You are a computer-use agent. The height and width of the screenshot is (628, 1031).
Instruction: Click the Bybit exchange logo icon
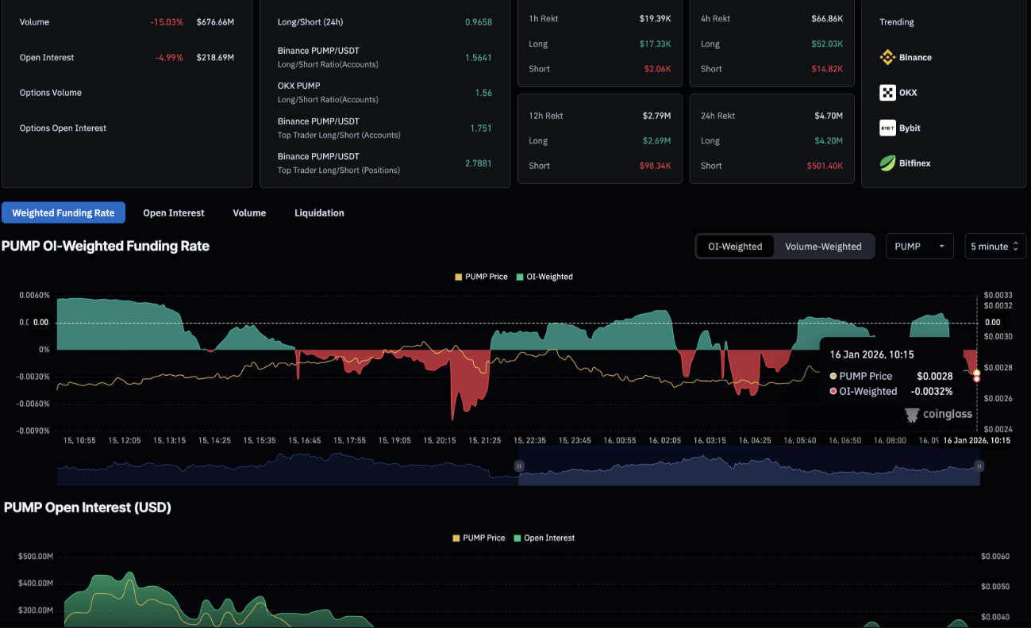pyautogui.click(x=887, y=128)
